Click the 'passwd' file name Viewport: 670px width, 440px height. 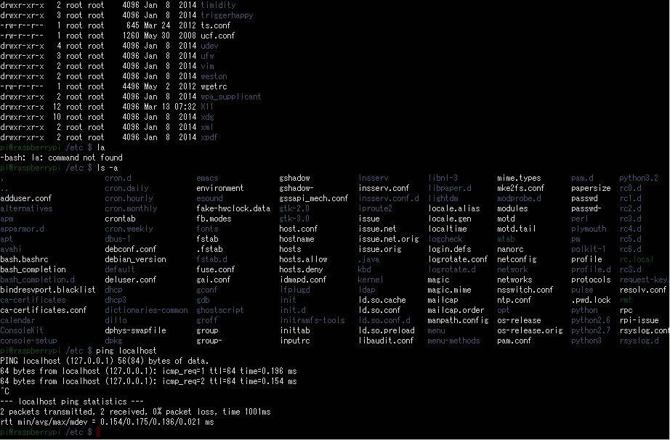[x=584, y=198]
